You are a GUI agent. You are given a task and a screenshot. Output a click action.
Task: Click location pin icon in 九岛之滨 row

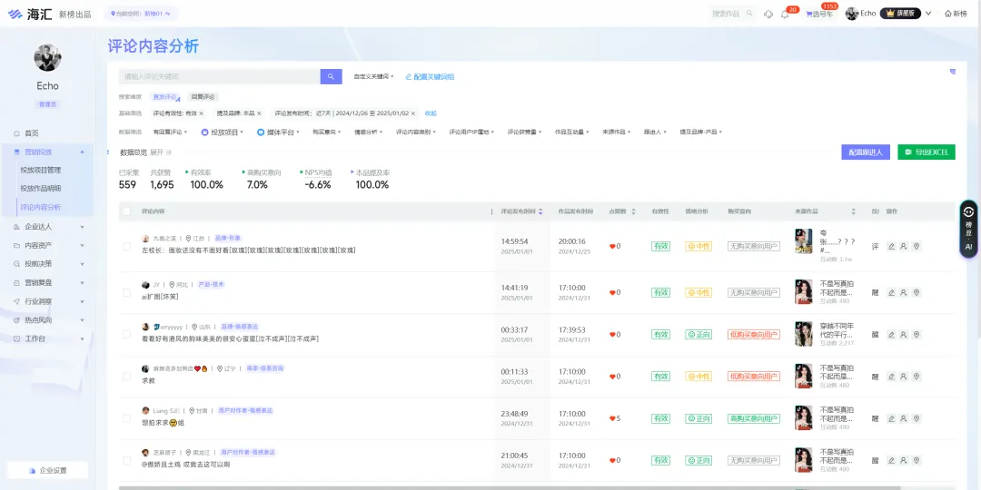pos(917,246)
